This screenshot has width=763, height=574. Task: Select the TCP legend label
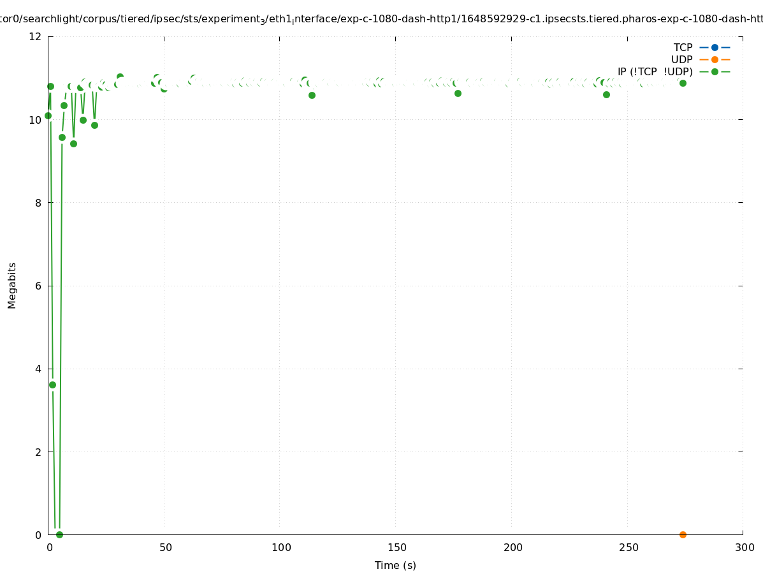tap(683, 47)
